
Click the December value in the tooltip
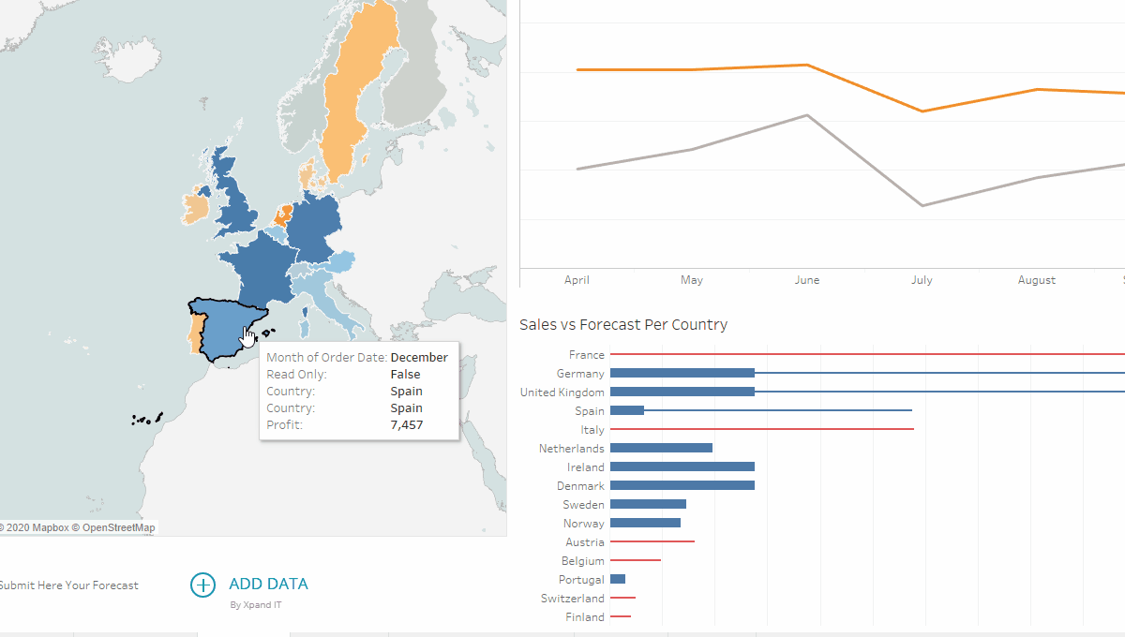(420, 357)
